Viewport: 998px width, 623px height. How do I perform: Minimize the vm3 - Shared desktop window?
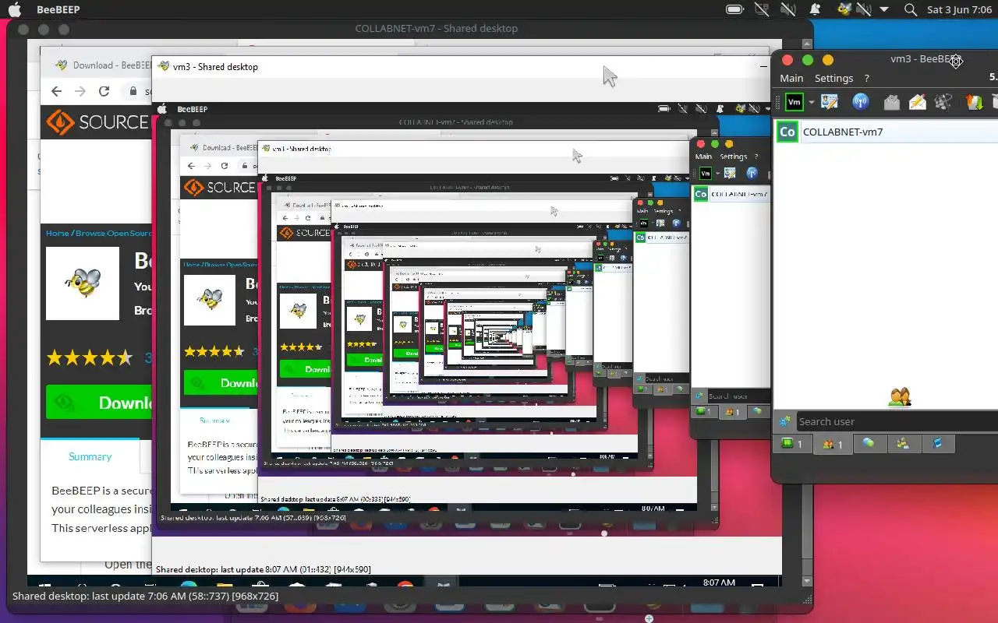(764, 67)
